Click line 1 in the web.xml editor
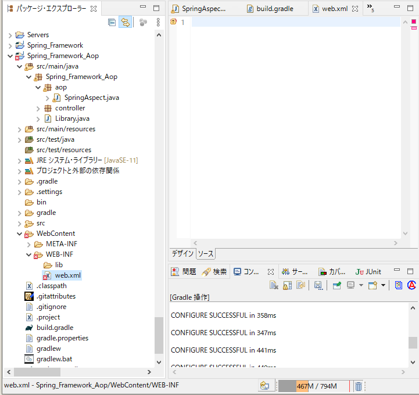This screenshot has height=395, width=419. (x=296, y=22)
